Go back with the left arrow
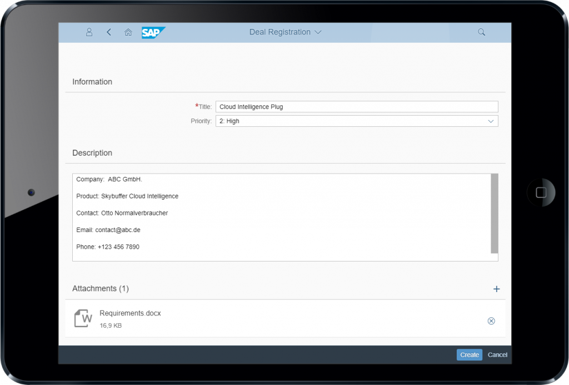569x385 pixels. 109,32
